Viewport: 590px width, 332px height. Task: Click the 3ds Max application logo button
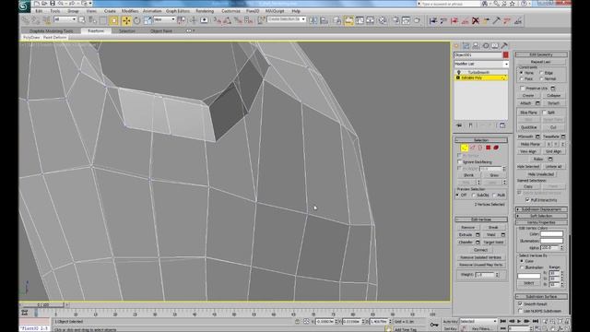[x=25, y=6]
